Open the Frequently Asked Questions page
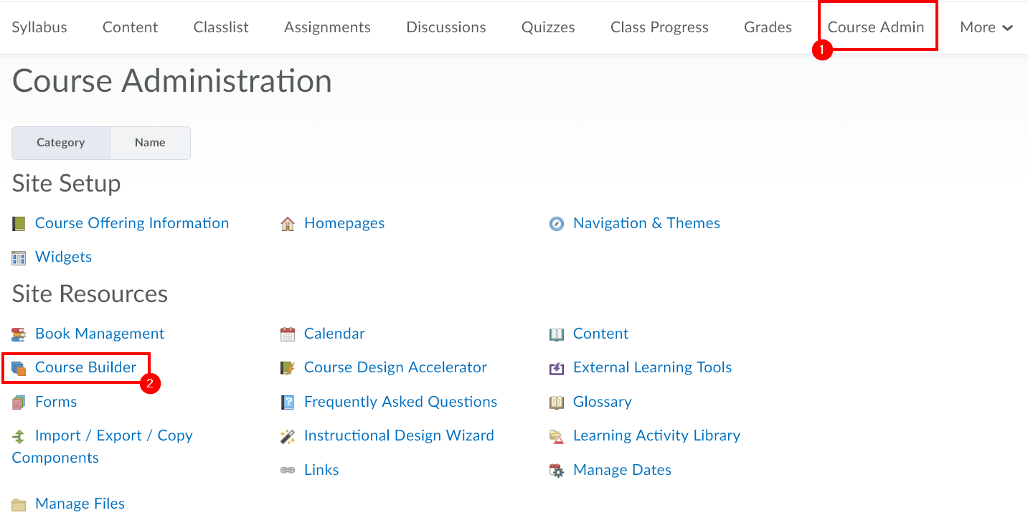 tap(400, 401)
